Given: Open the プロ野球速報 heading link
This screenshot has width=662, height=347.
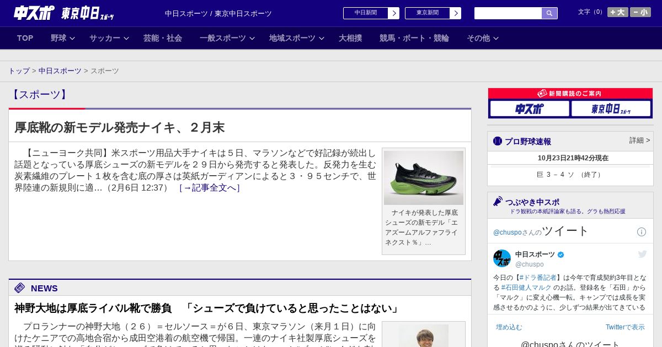Looking at the screenshot, I should pyautogui.click(x=528, y=142).
